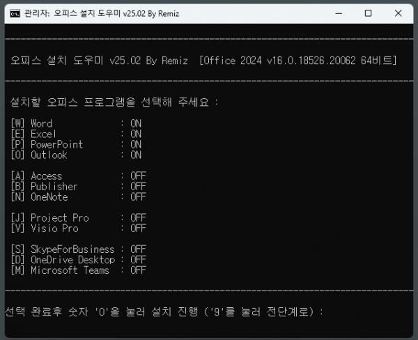Maximize the Office installer console window
The image size is (418, 340).
368,13
